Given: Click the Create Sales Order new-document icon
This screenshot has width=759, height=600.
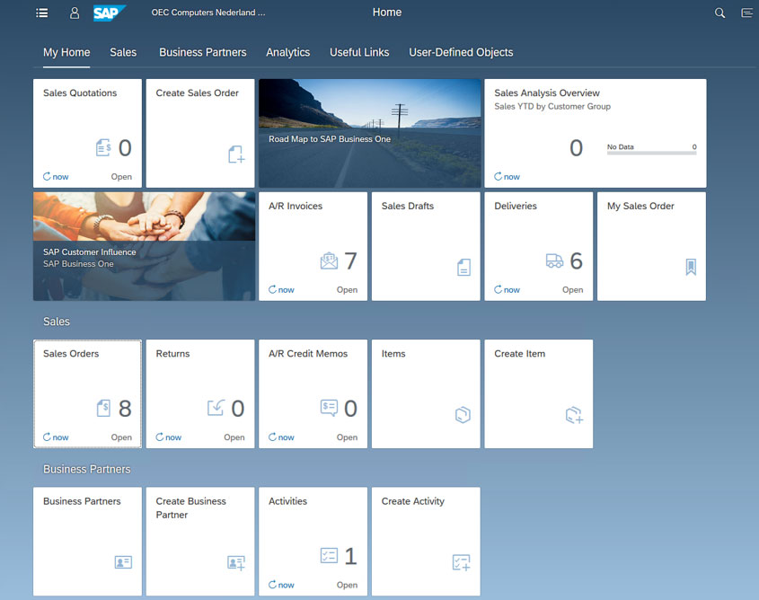Looking at the screenshot, I should point(236,154).
